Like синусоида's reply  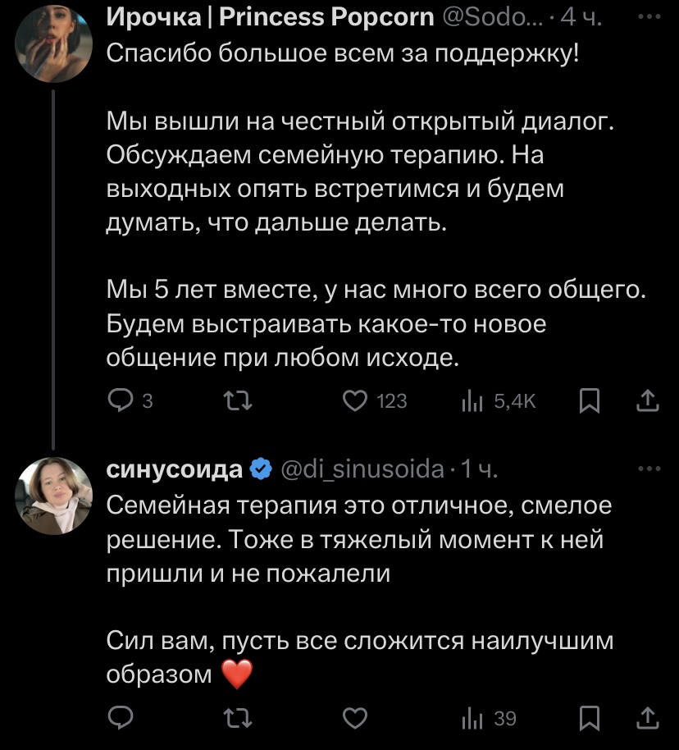[354, 719]
